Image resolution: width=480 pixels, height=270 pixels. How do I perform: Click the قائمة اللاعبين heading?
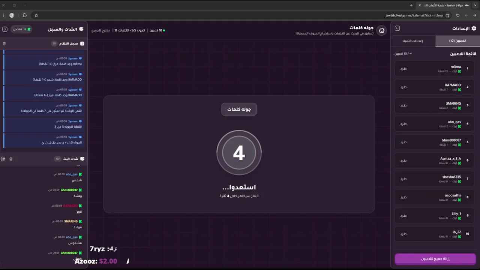click(x=463, y=54)
